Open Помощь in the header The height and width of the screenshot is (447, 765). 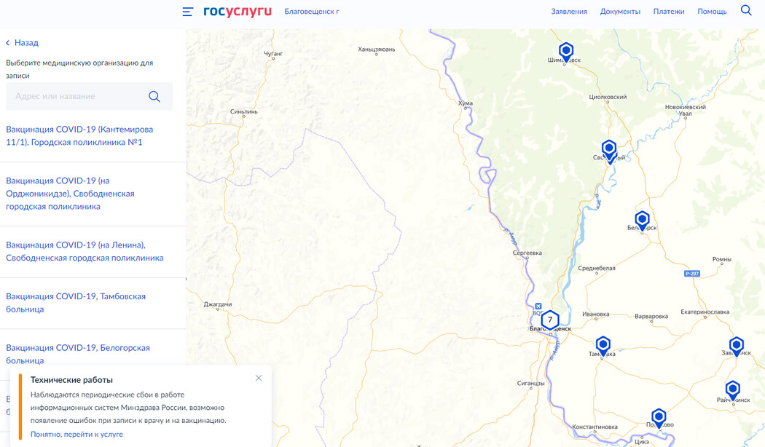pos(712,11)
